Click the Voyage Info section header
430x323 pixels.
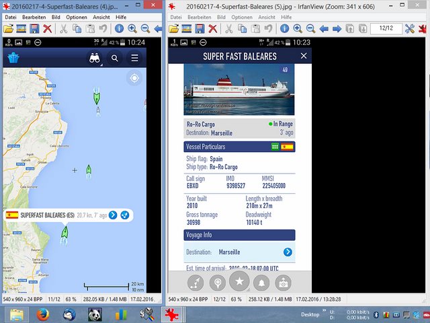tap(239, 235)
